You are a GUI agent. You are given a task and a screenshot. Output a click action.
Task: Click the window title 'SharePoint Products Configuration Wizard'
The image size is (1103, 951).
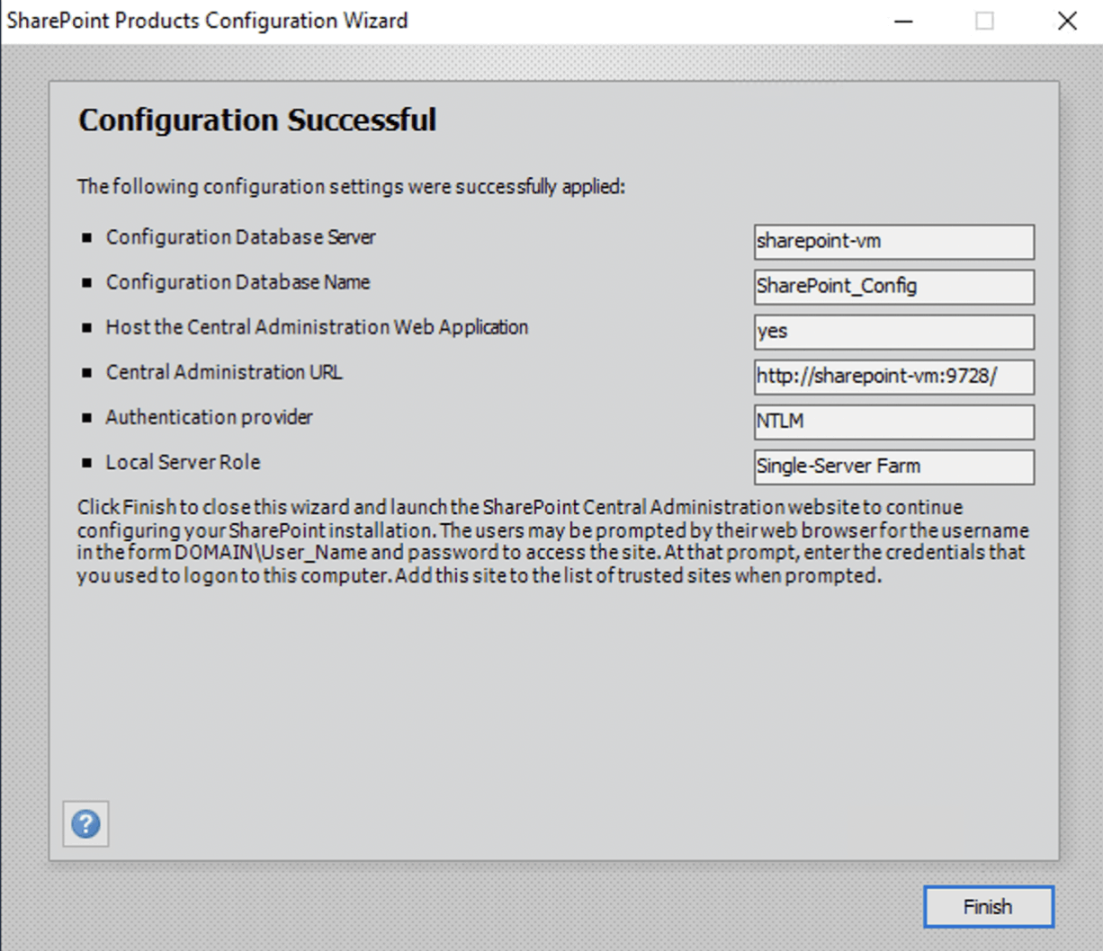[x=208, y=20]
